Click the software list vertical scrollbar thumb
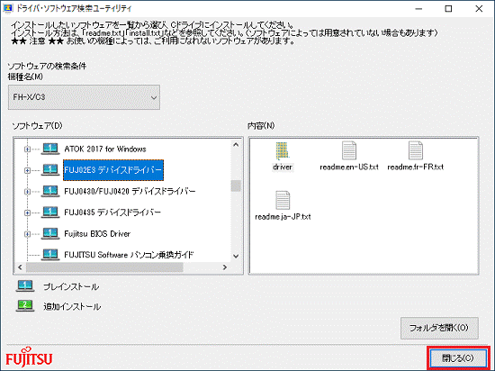Screen dimensions: 495x371 pos(236,185)
